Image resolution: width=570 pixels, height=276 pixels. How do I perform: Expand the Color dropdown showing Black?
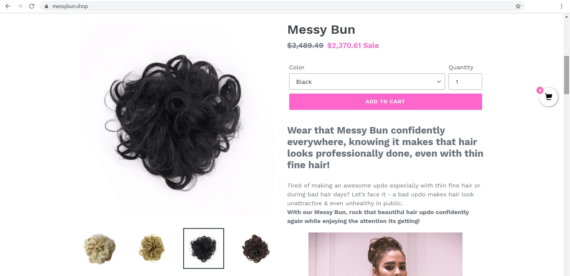367,82
